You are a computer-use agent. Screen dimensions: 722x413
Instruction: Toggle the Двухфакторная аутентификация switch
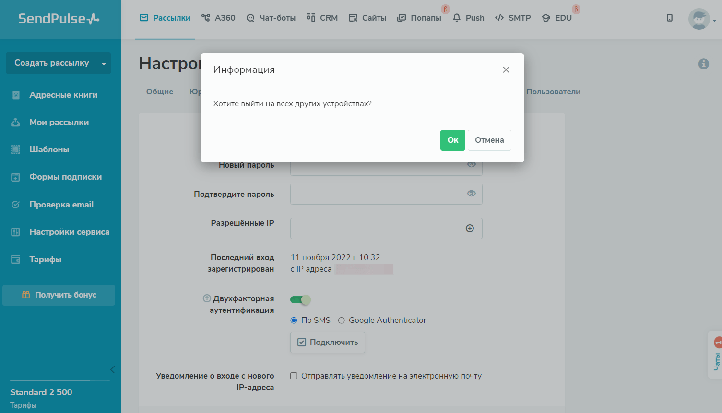coord(300,300)
